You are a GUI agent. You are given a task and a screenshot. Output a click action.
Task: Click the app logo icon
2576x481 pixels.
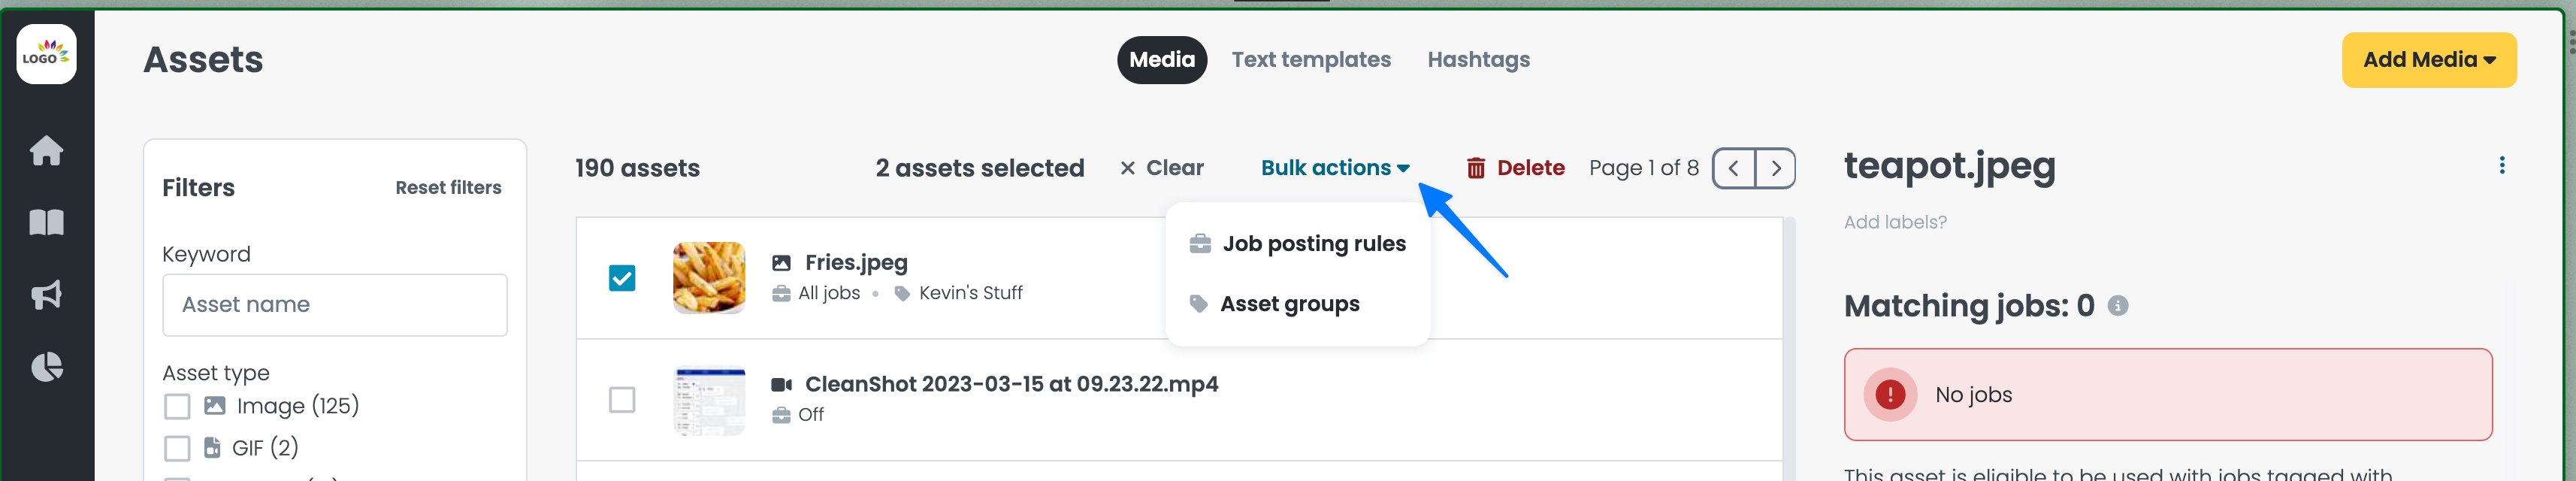click(46, 54)
